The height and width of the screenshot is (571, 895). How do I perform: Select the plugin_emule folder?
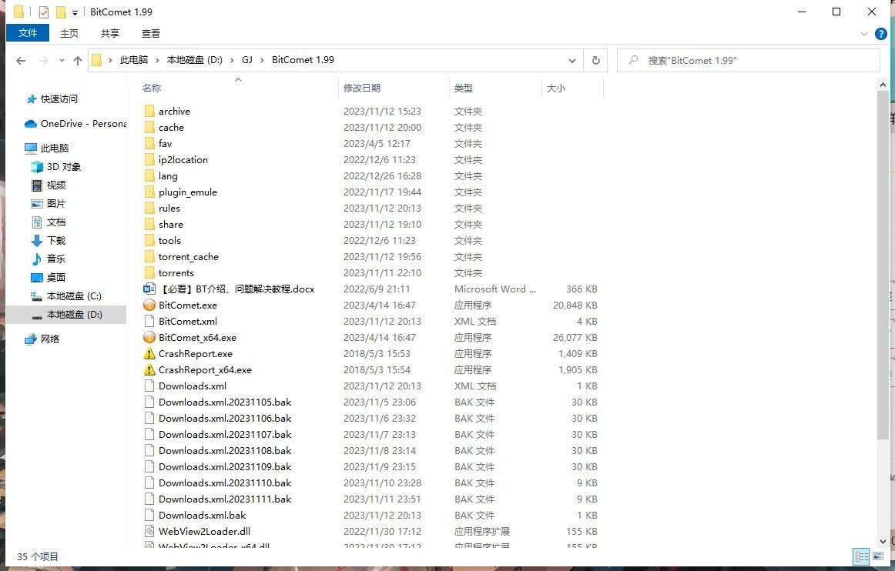[x=188, y=192]
